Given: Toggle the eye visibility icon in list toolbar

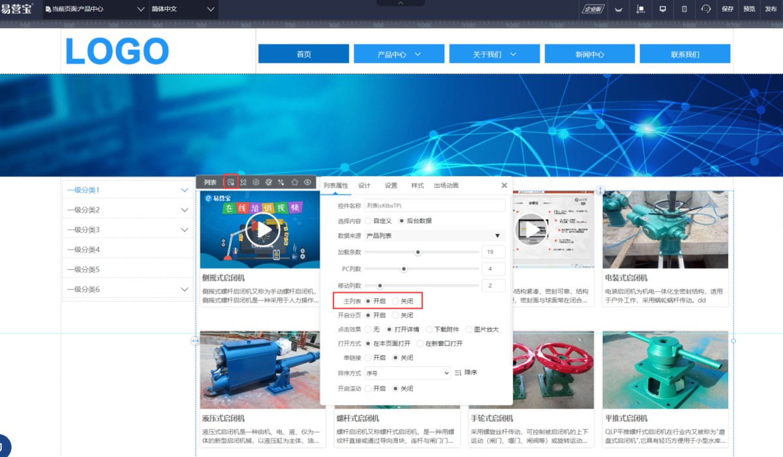Looking at the screenshot, I should pos(307,183).
